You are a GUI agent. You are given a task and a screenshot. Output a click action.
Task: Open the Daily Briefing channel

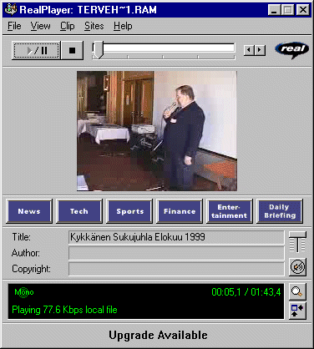point(280,211)
